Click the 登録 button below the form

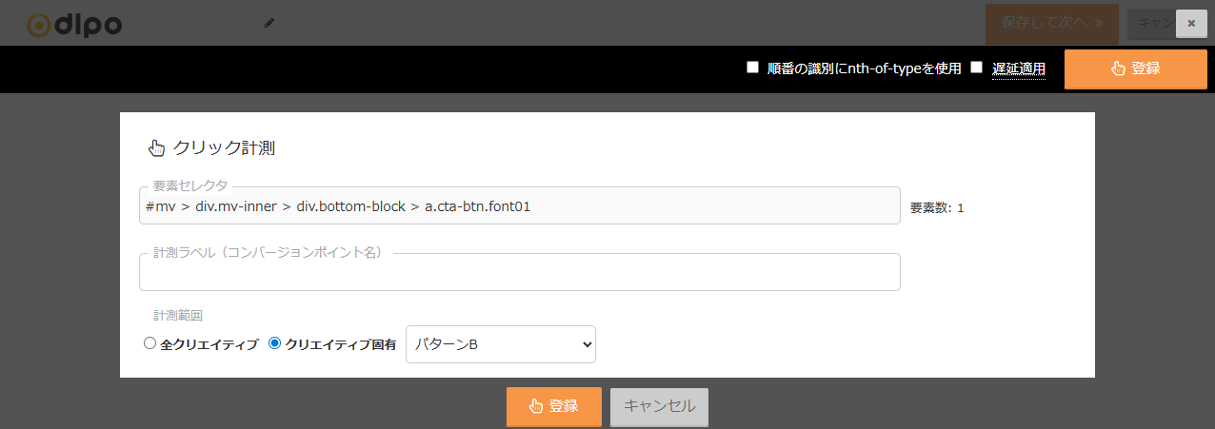(554, 406)
